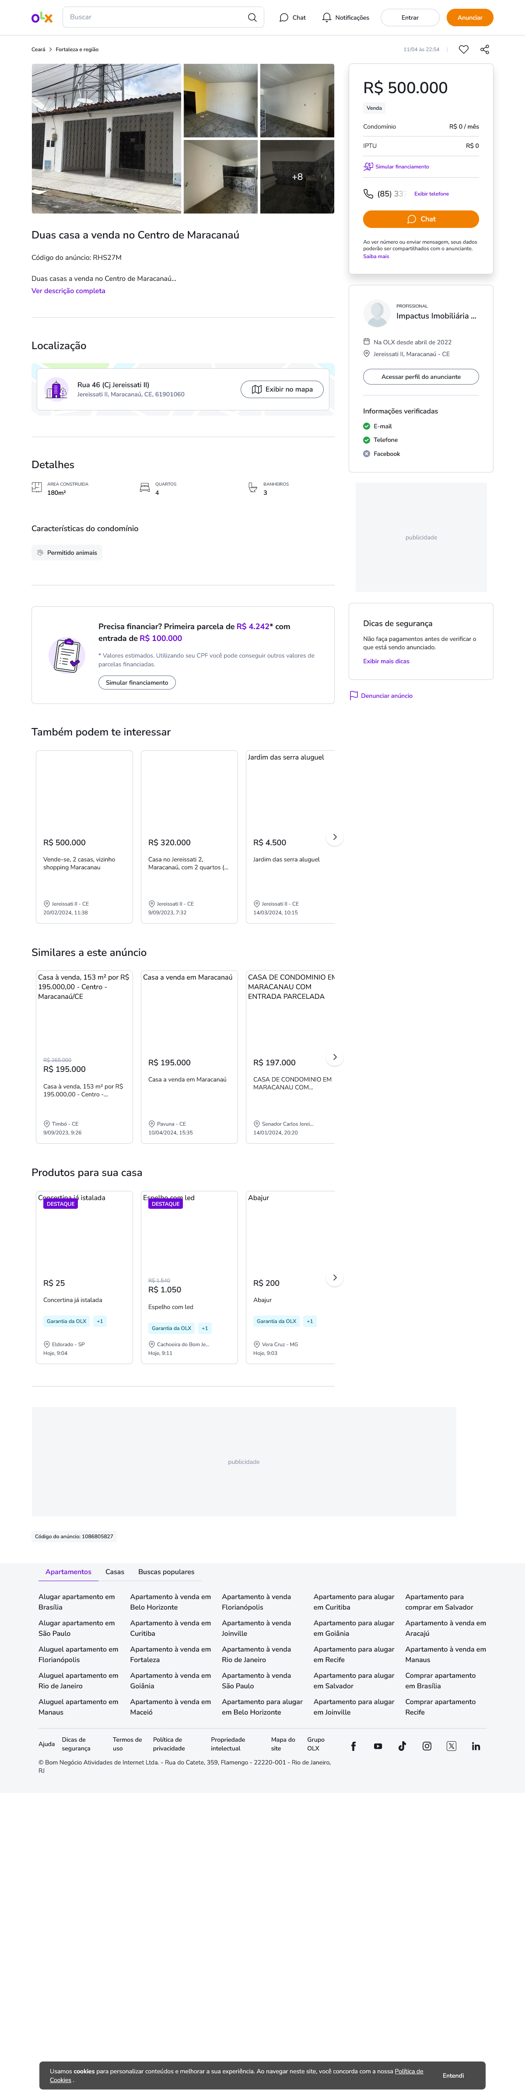Image resolution: width=525 pixels, height=2100 pixels.
Task: Open the Instagram social icon
Action: click(x=427, y=1746)
